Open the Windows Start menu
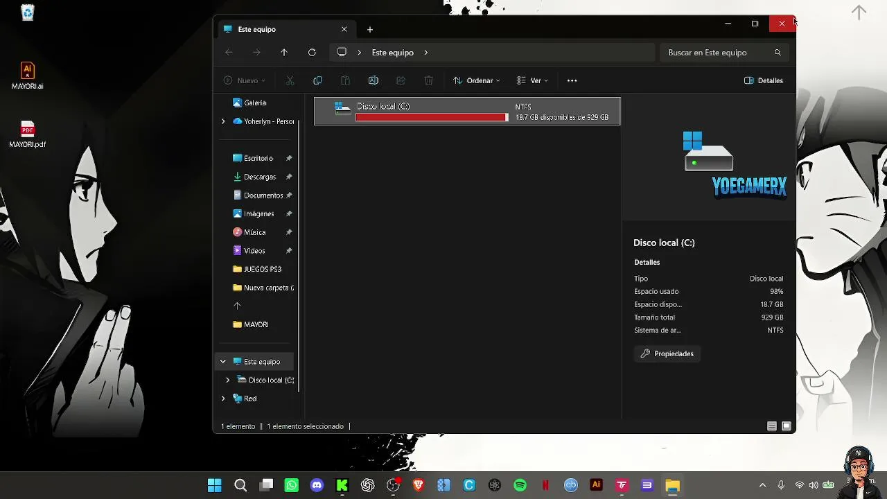Viewport: 887px width, 499px height. (215, 485)
